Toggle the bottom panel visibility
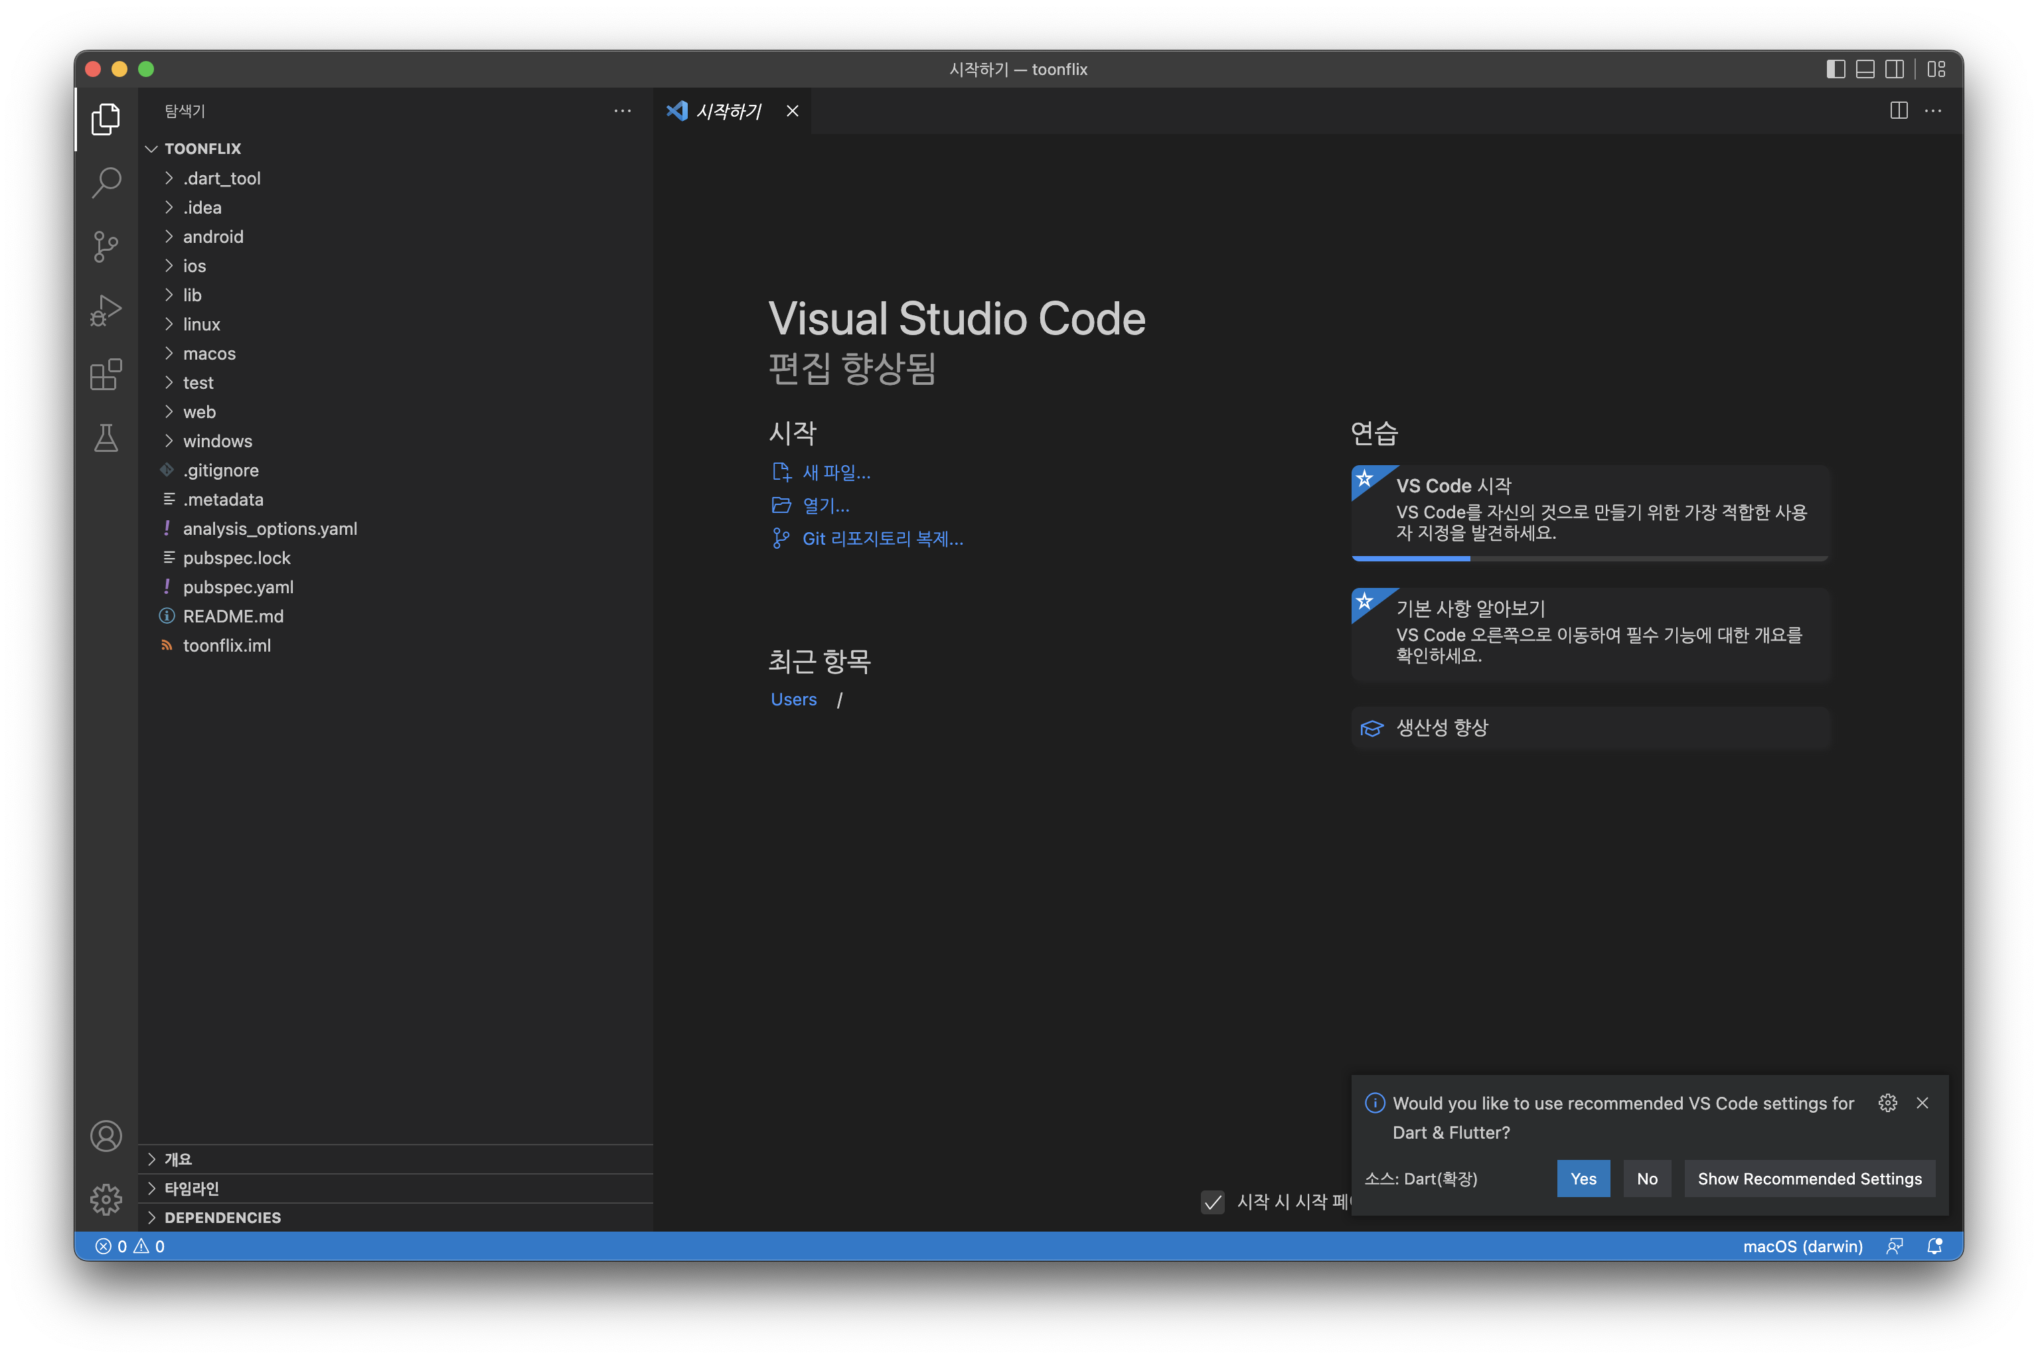 coord(1865,69)
